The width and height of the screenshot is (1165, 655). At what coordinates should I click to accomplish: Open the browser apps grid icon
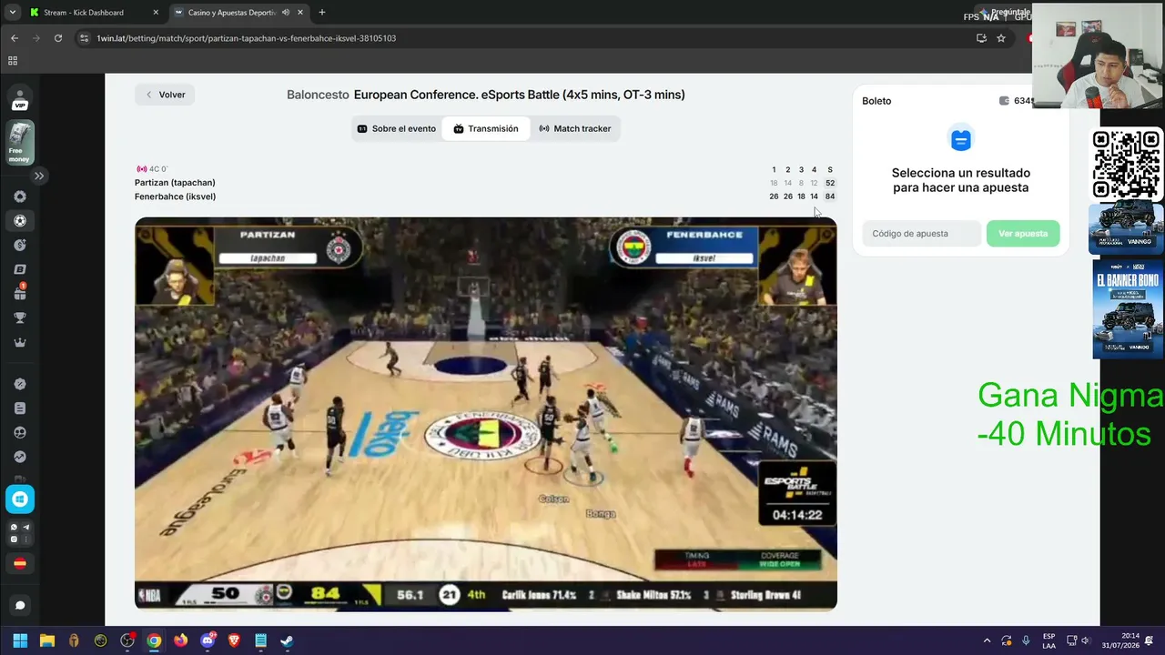coord(13,61)
